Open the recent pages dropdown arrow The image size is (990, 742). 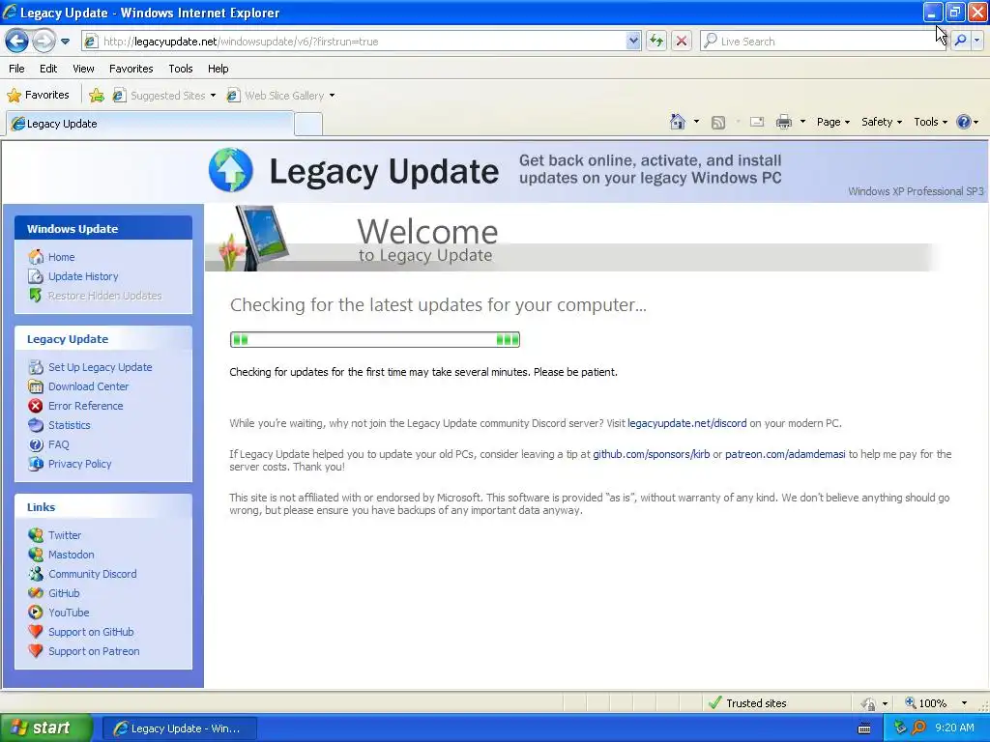click(x=65, y=42)
